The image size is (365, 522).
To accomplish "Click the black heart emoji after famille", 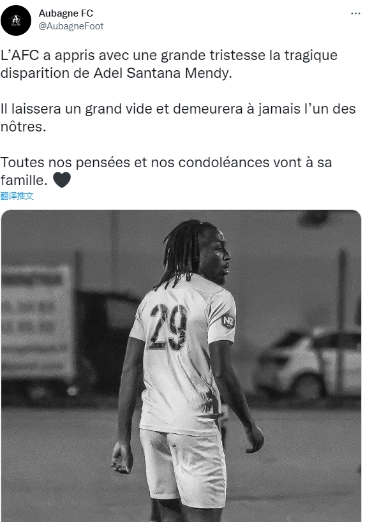I will point(62,180).
